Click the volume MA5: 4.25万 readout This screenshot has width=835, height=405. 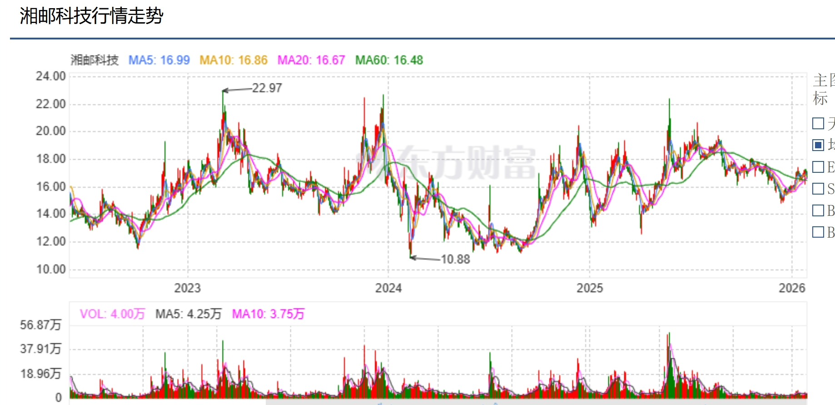[189, 314]
